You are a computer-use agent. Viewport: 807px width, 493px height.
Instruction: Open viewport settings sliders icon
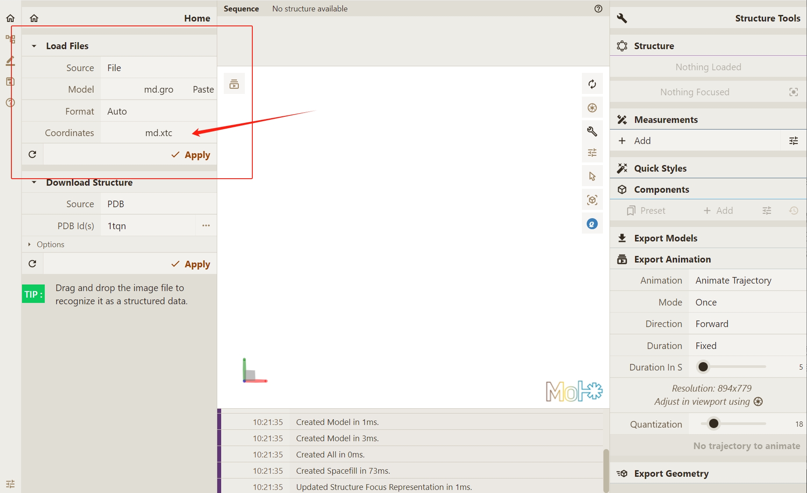coord(592,153)
